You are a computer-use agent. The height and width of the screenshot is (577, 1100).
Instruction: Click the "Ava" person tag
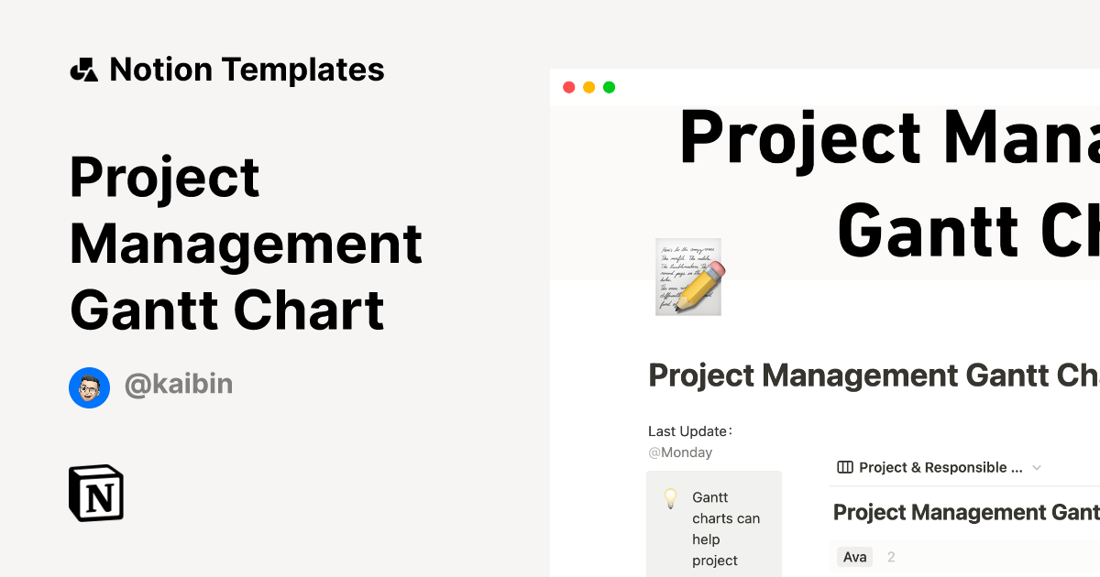(853, 556)
